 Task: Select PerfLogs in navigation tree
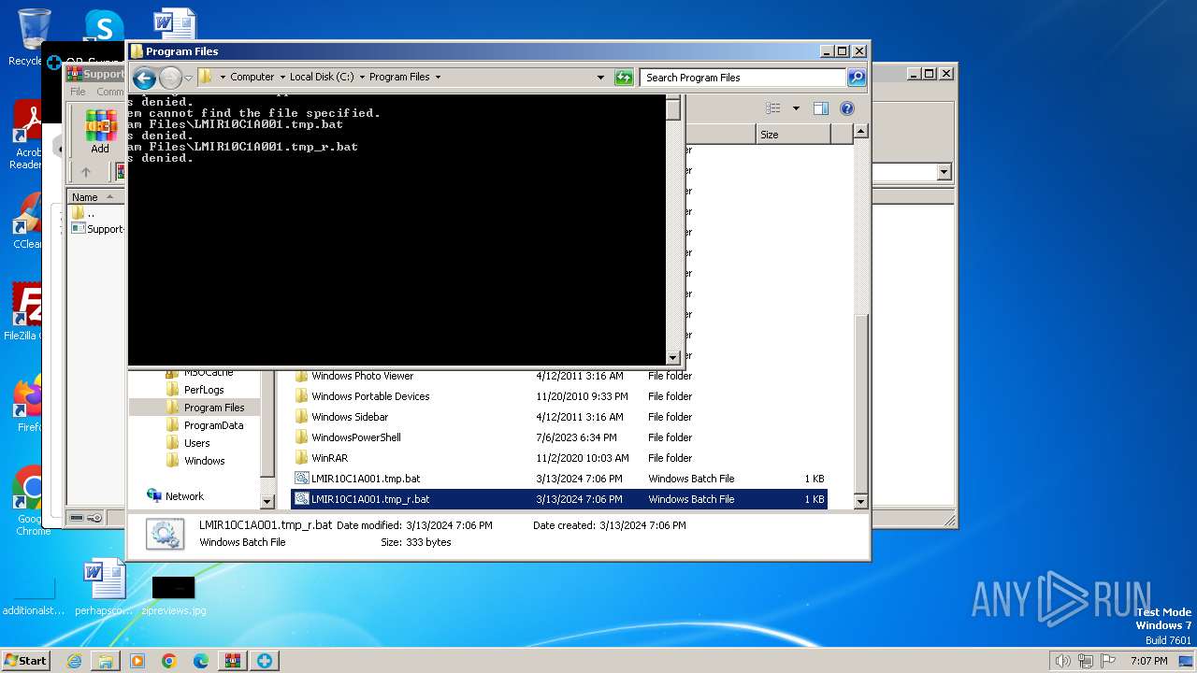[x=203, y=390]
